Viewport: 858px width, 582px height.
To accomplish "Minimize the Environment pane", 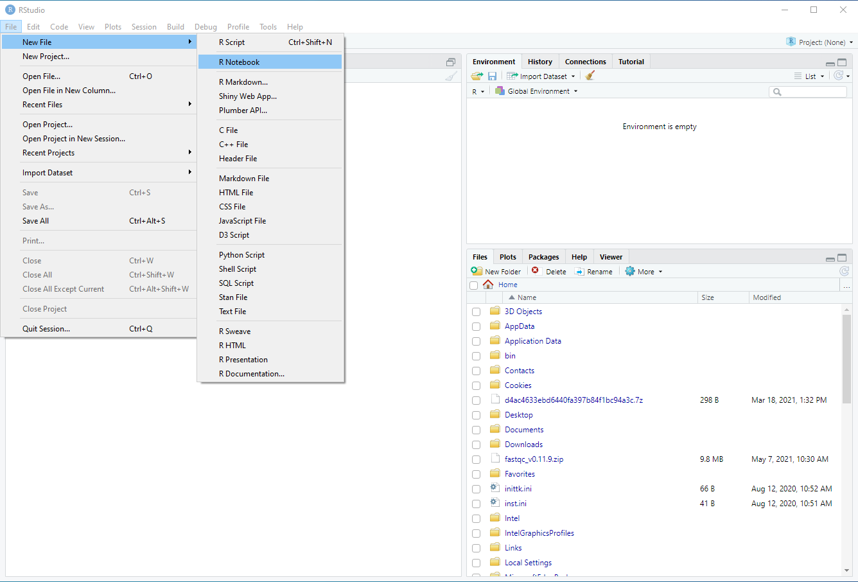I will point(830,63).
